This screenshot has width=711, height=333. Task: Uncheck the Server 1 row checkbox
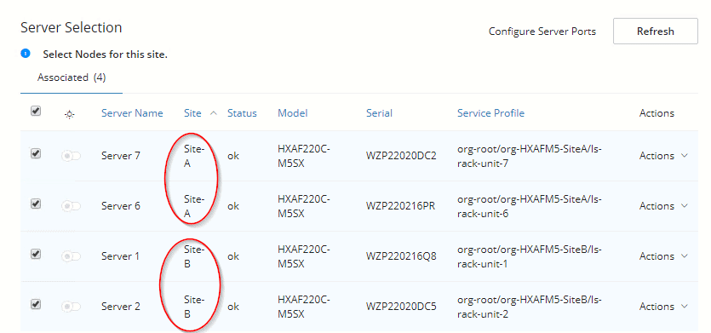(36, 254)
